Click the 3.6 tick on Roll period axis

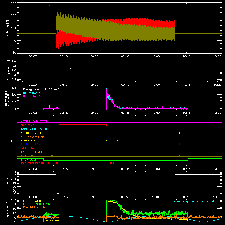[14, 79]
